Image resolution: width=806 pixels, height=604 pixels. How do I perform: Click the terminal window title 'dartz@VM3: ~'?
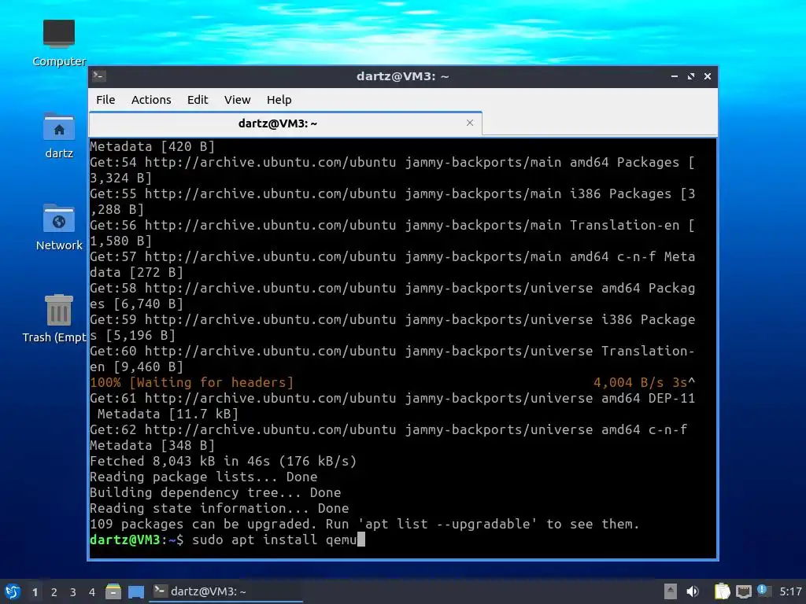[402, 76]
